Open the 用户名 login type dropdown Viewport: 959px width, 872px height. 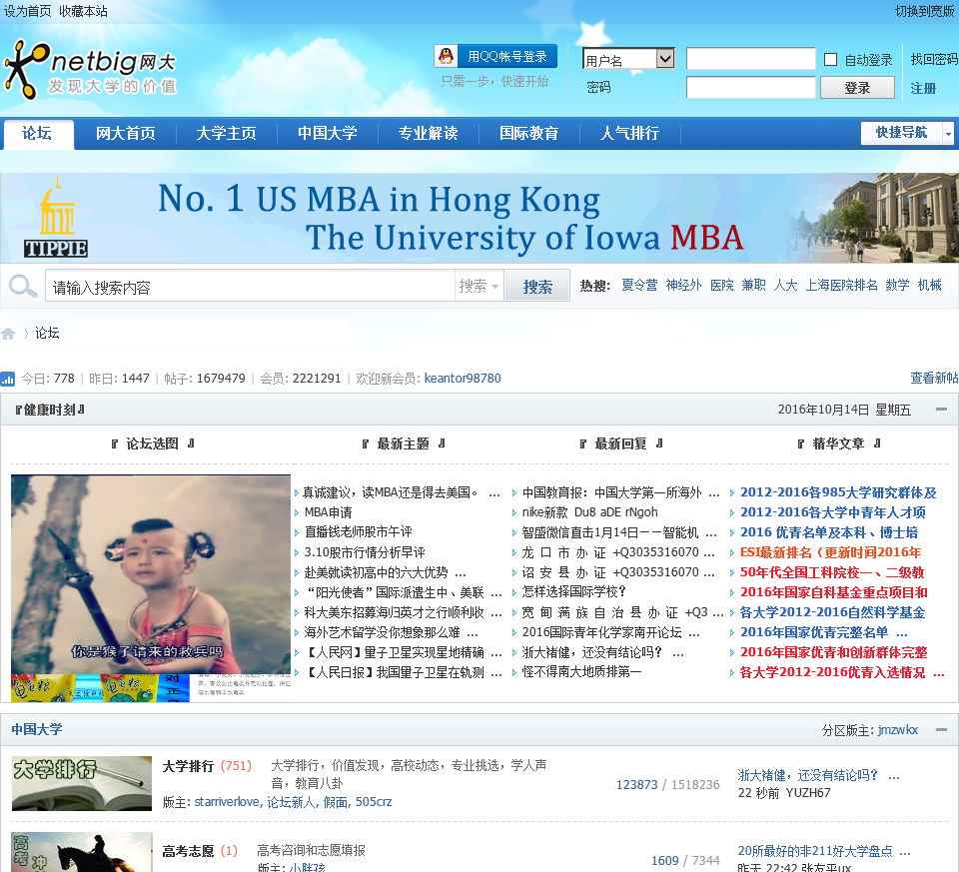point(628,59)
